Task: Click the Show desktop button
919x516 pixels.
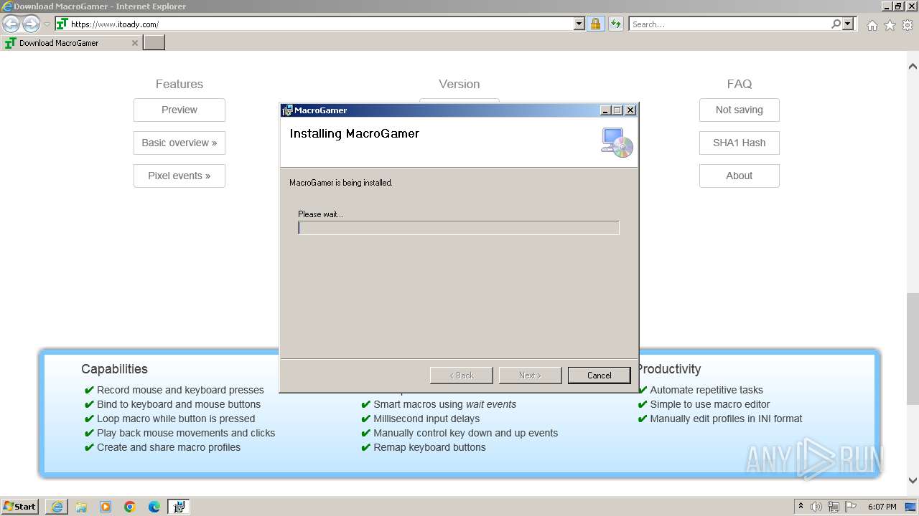Action: coord(911,507)
